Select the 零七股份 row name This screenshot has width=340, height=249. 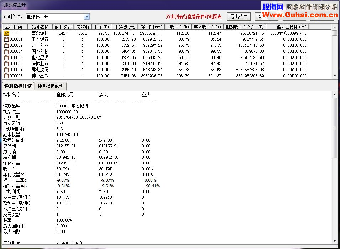[x=40, y=70]
